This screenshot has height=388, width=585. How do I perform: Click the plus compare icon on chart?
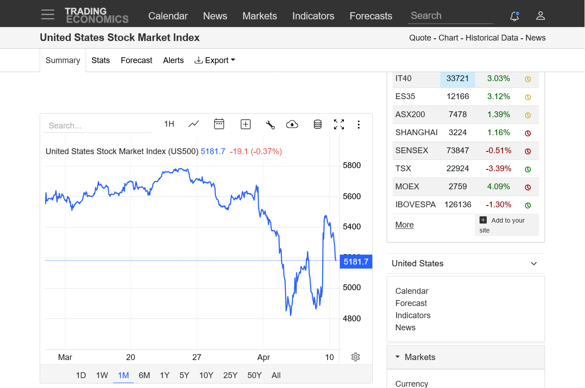246,124
